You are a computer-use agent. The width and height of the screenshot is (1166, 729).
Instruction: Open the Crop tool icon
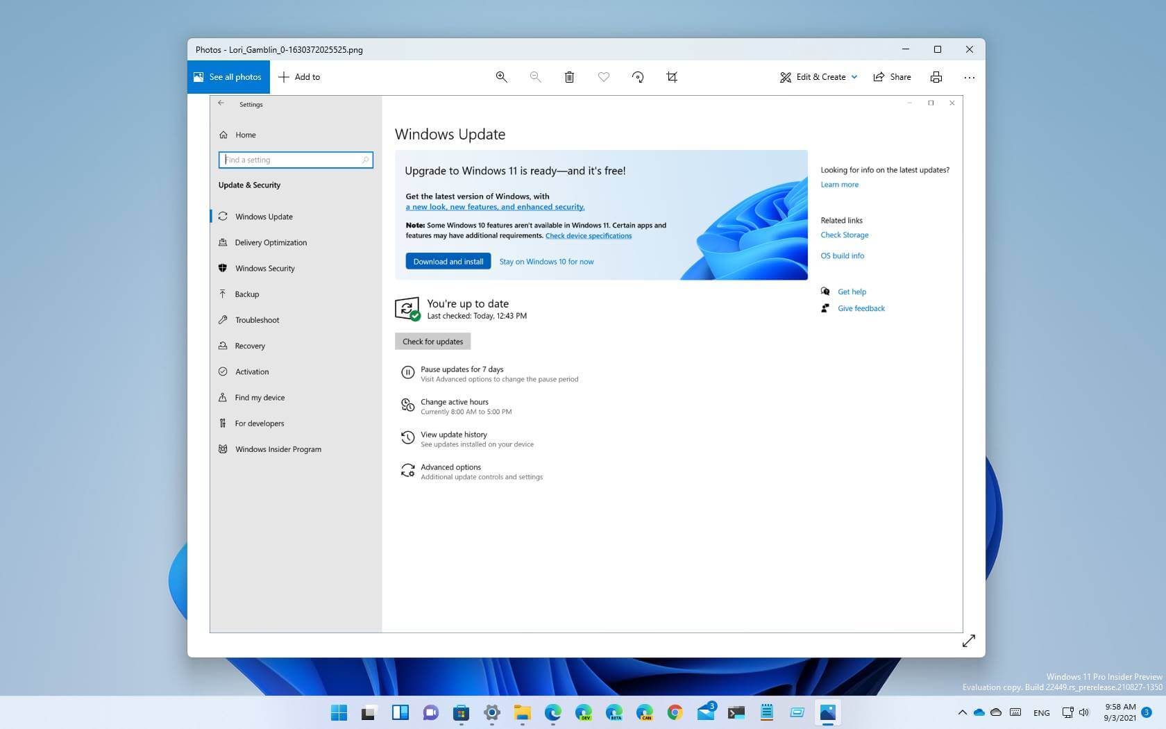[x=672, y=77]
